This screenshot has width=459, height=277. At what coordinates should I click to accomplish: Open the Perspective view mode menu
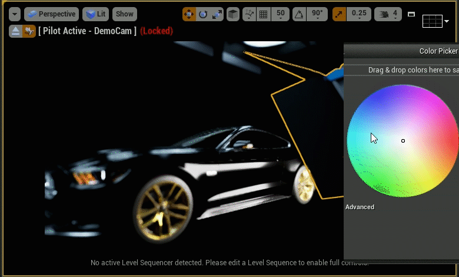click(x=51, y=14)
